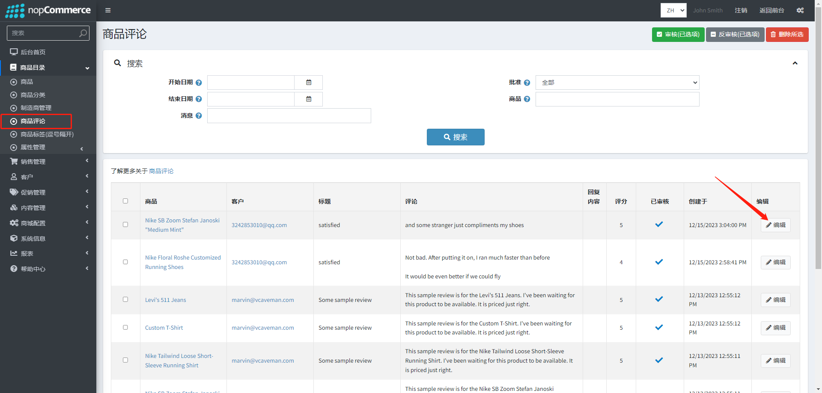Click the start date calendar icon
The width and height of the screenshot is (822, 393).
click(309, 83)
